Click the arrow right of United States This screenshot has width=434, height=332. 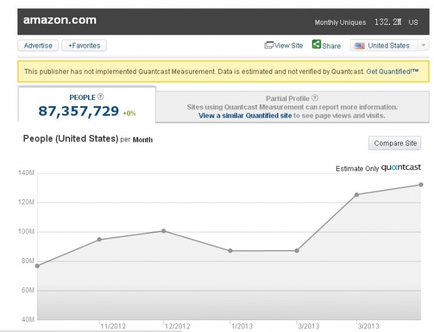(x=423, y=45)
